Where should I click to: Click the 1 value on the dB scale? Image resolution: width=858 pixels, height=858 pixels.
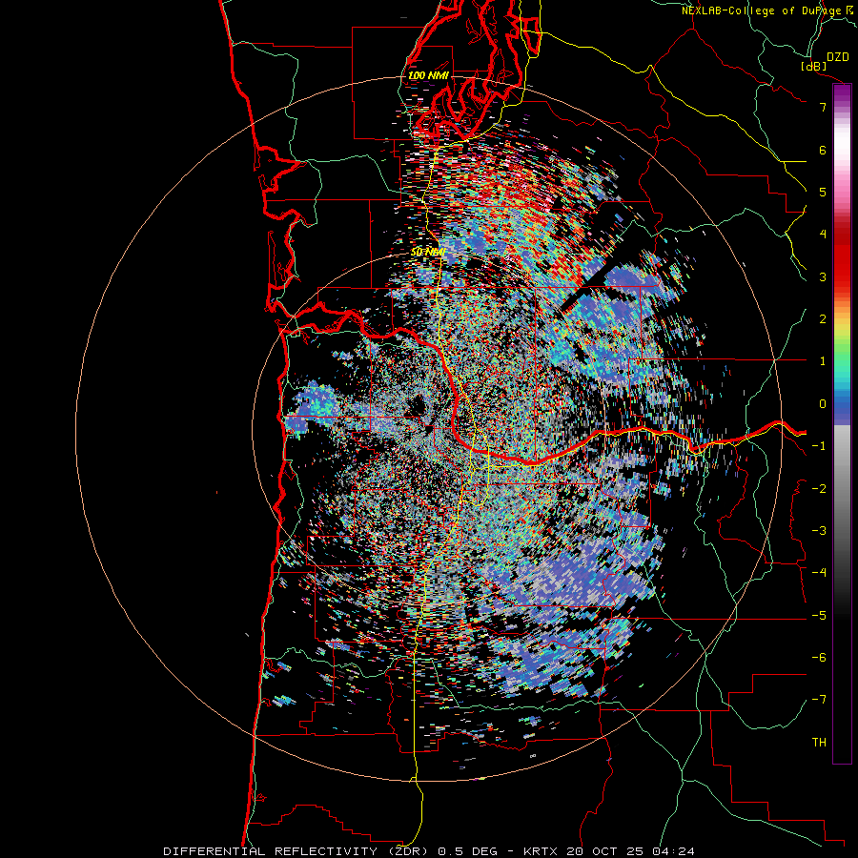[x=823, y=361]
